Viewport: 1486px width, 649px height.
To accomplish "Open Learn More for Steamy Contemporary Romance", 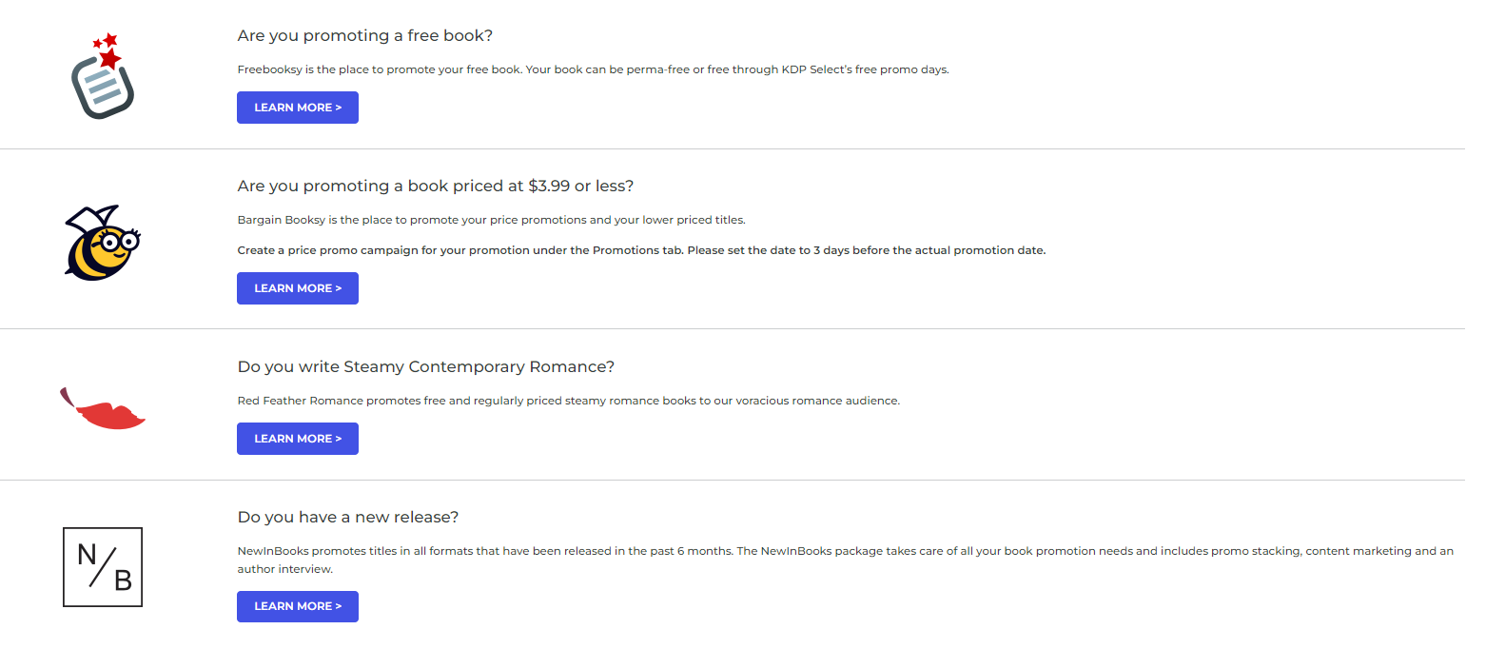I will point(298,439).
